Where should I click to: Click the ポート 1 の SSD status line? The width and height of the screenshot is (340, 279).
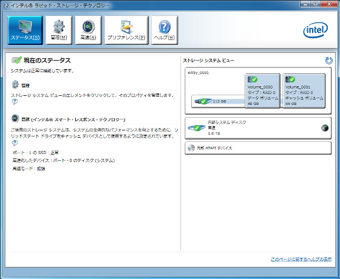pyautogui.click(x=36, y=153)
